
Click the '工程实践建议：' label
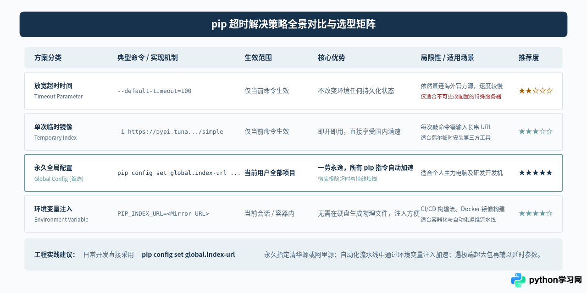click(55, 255)
